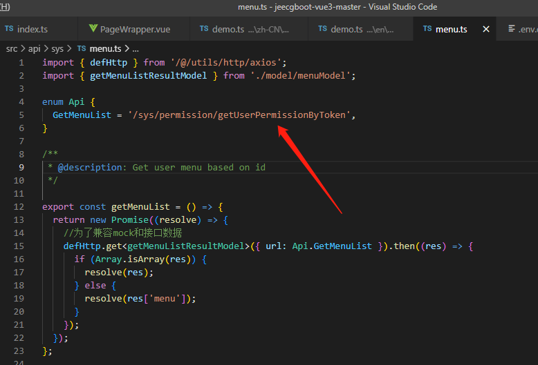The height and width of the screenshot is (365, 538).
Task: Click 'menu' string on line 19
Action: 165,299
